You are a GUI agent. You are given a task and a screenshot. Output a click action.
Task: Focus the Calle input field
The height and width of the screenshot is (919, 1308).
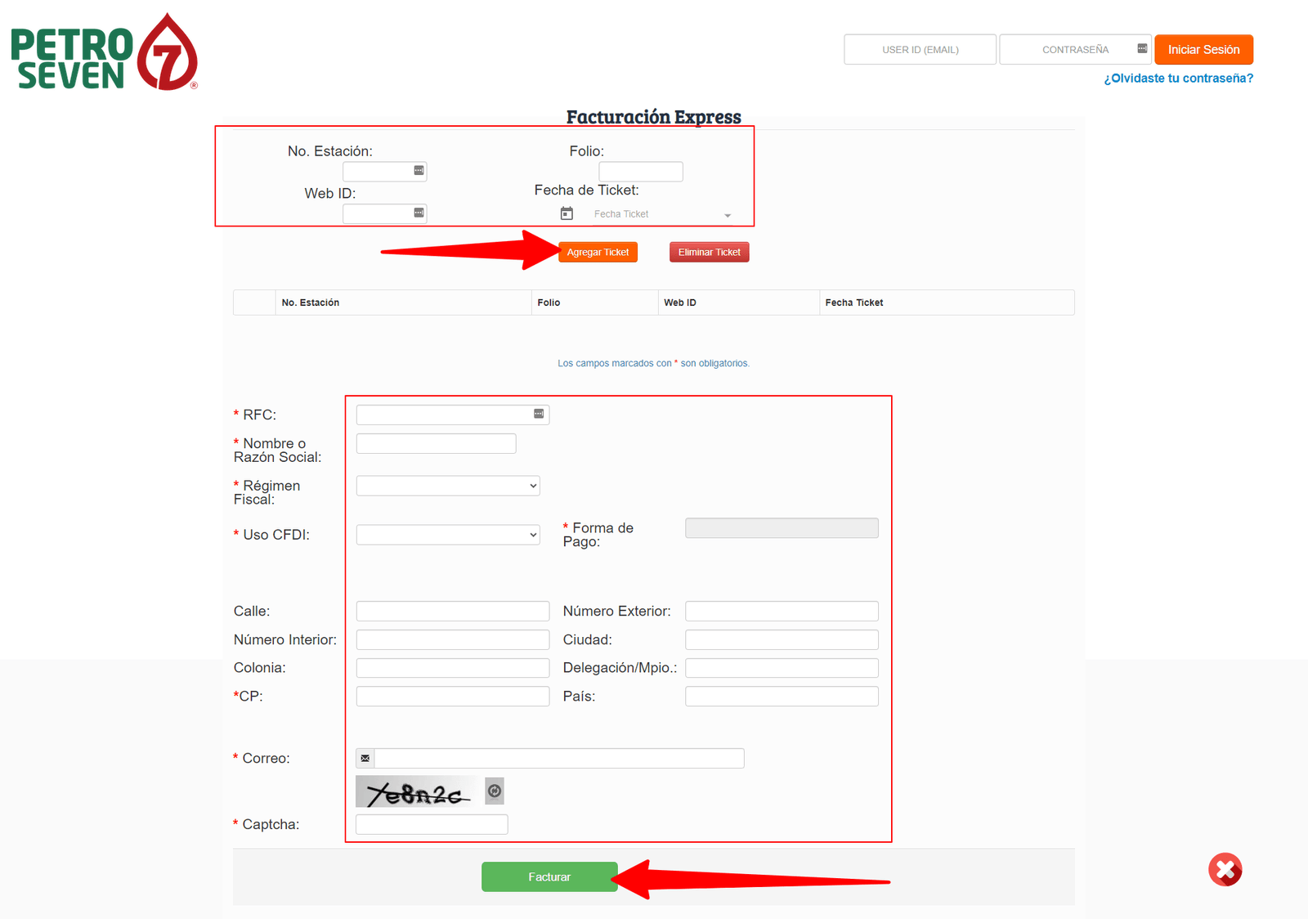[x=453, y=611]
